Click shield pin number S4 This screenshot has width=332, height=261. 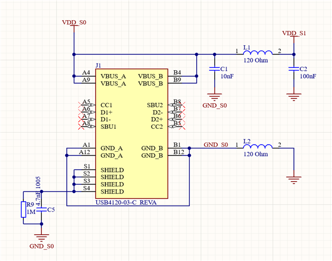click(86, 188)
